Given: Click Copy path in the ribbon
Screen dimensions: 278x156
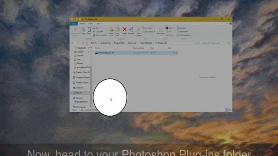Looking at the screenshot, I should click(98, 32).
